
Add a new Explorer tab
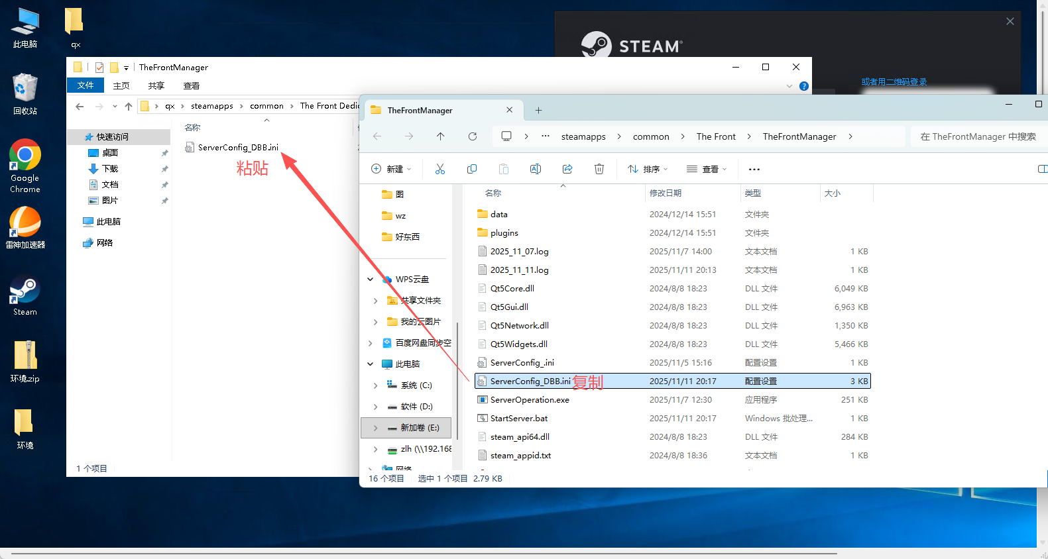(538, 111)
